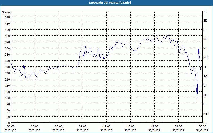Click the blue line's lowest dip near 120
This screenshot has height=133, width=213.
coord(197,98)
